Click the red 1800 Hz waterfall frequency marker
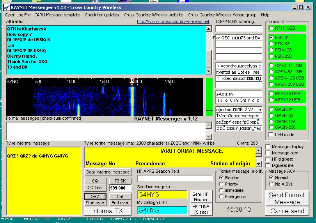The image size is (316, 223). 132,81
